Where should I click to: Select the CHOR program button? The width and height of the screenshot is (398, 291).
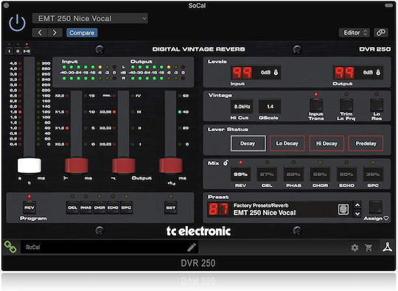point(99,208)
